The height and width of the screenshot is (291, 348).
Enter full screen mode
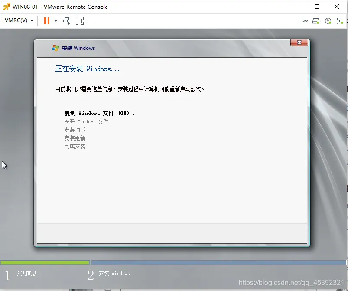click(80, 21)
